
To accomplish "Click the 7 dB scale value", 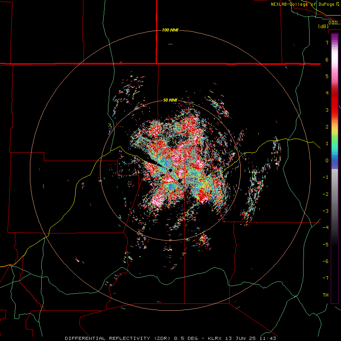I will pyautogui.click(x=327, y=42).
